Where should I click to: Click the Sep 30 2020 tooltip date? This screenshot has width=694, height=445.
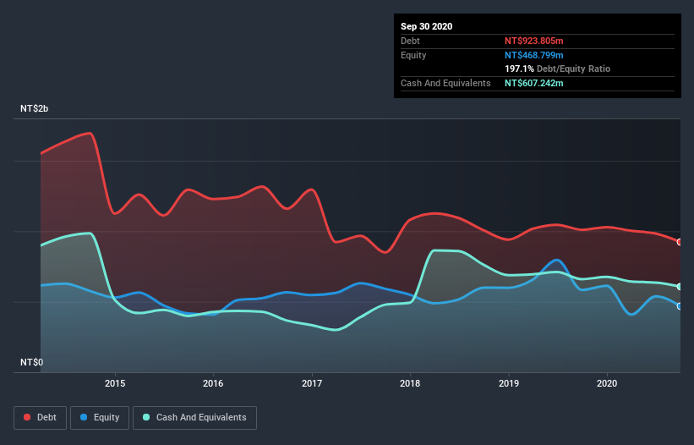tap(426, 26)
